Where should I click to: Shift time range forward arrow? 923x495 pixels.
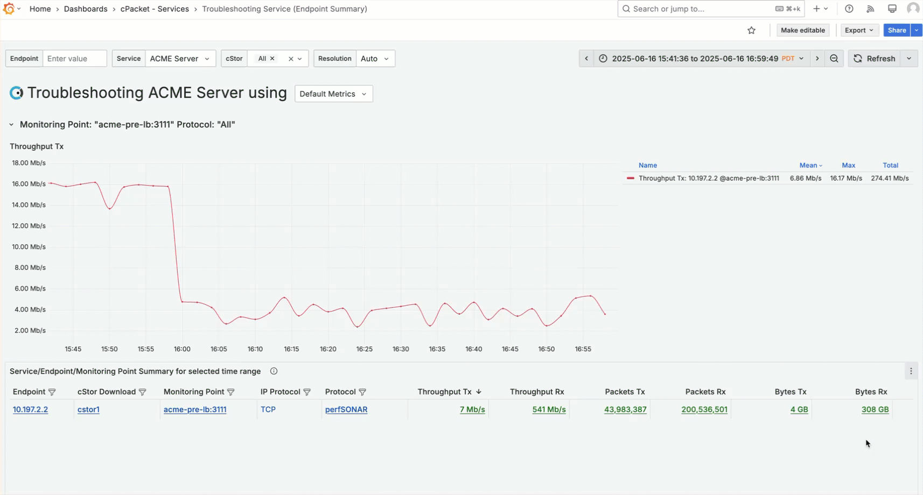coord(817,59)
